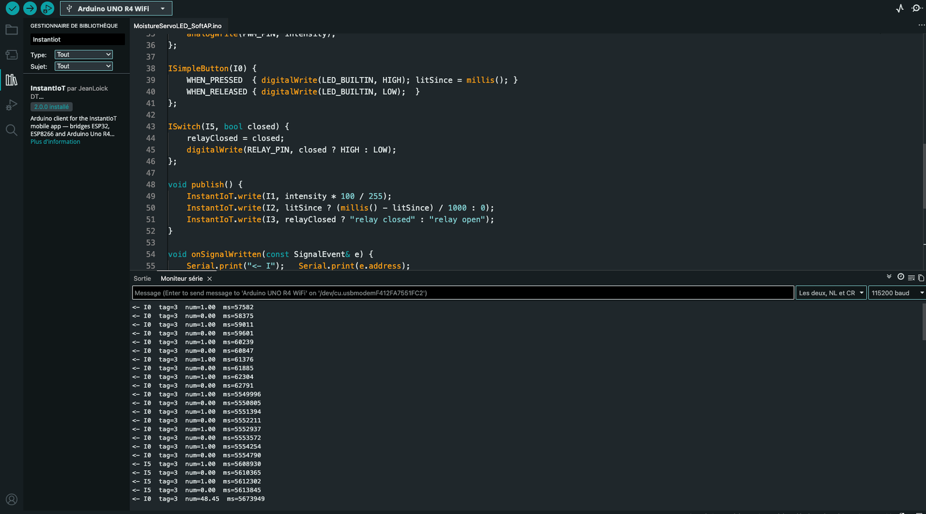Viewport: 926px width, 514px height.
Task: Click the Verify sketch checkmark icon
Action: point(12,9)
